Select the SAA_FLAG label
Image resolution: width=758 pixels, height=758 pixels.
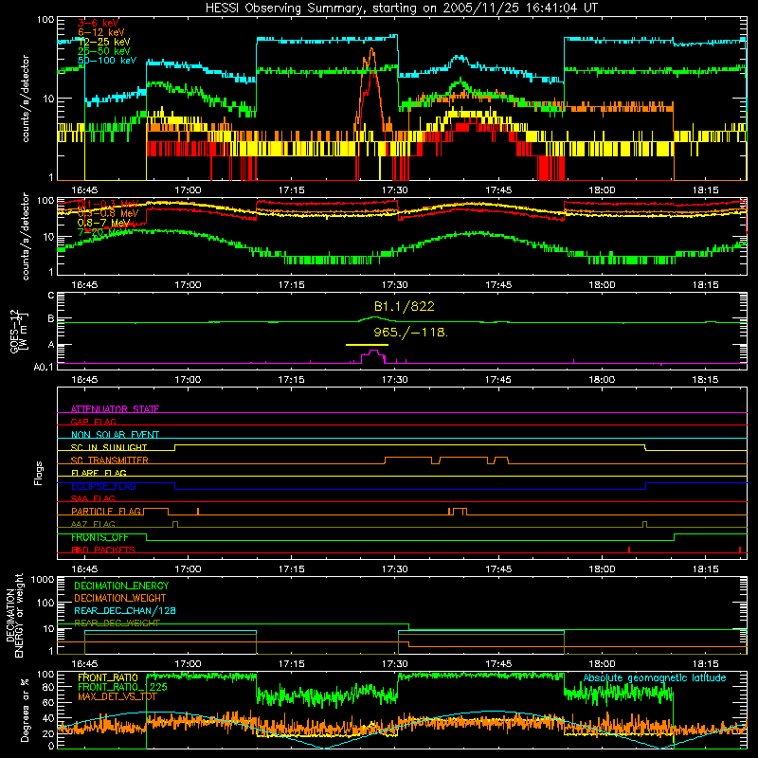93,498
